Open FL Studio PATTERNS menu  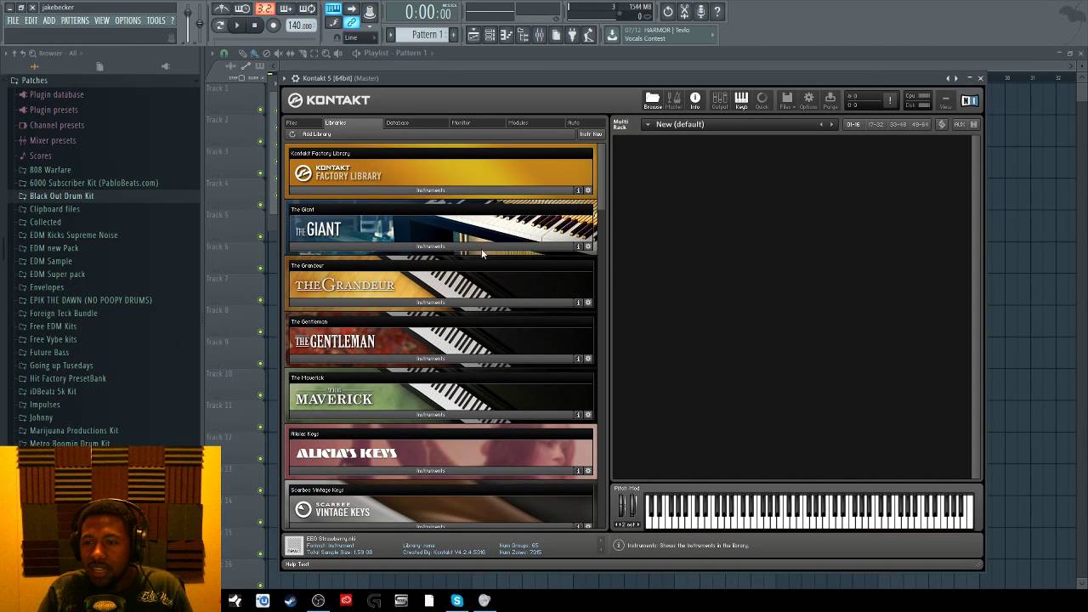coord(75,20)
